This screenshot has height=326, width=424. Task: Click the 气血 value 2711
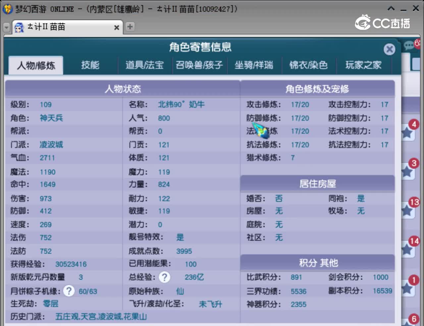tap(47, 158)
